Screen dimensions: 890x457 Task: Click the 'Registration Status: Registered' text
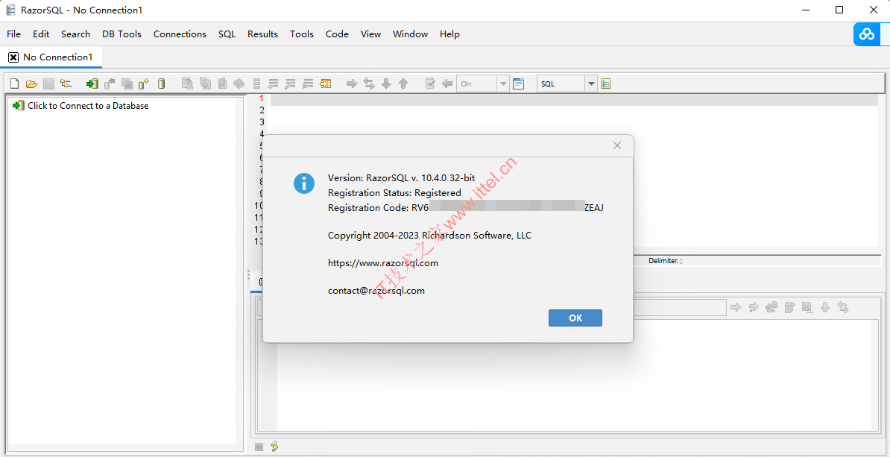[394, 193]
